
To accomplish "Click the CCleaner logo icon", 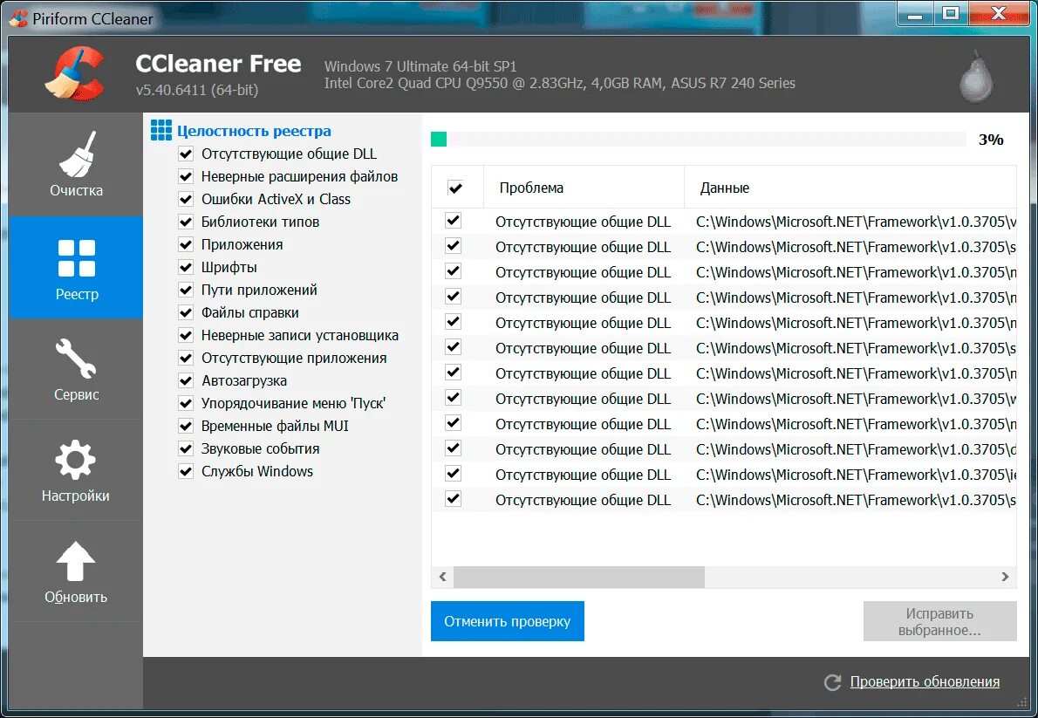I will click(75, 73).
